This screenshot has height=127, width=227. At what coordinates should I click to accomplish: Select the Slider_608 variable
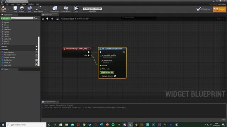coord(7,65)
